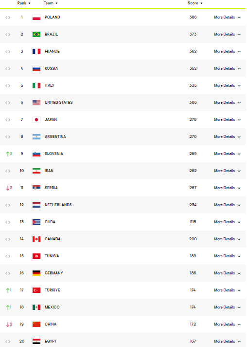Click the CUBA team name
Screen dimensions: 247x347
pyautogui.click(x=50, y=222)
